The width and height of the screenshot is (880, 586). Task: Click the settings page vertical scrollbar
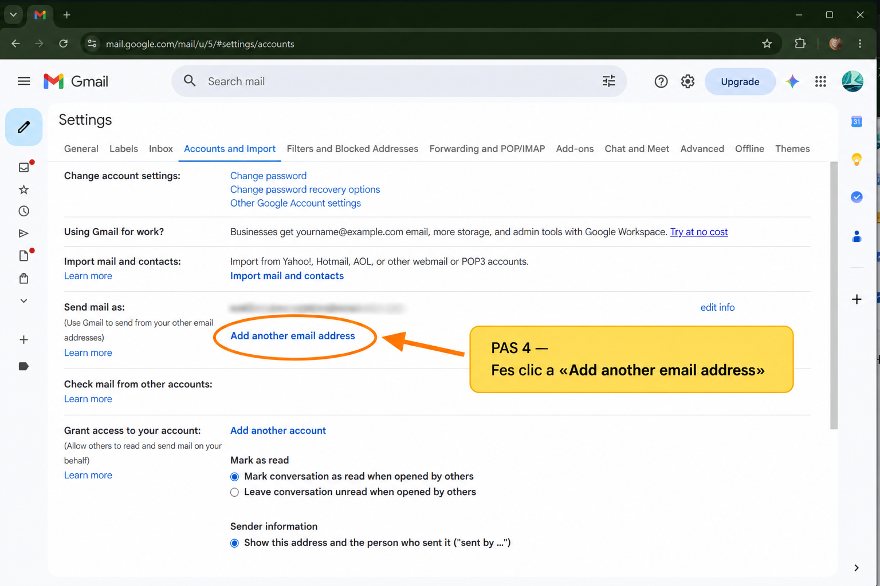click(834, 295)
